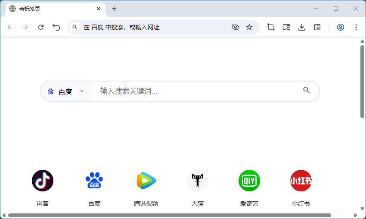This screenshot has width=366, height=219.
Task: Toggle the crossed-eye privacy icon
Action: [x=236, y=27]
